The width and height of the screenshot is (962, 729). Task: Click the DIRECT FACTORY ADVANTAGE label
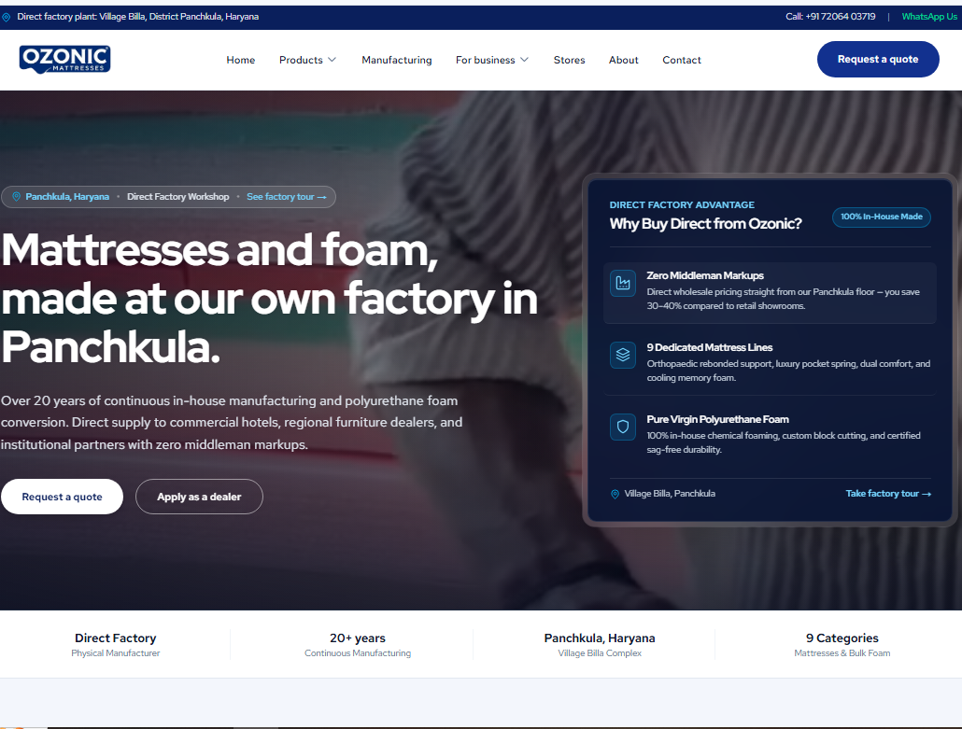click(x=682, y=204)
